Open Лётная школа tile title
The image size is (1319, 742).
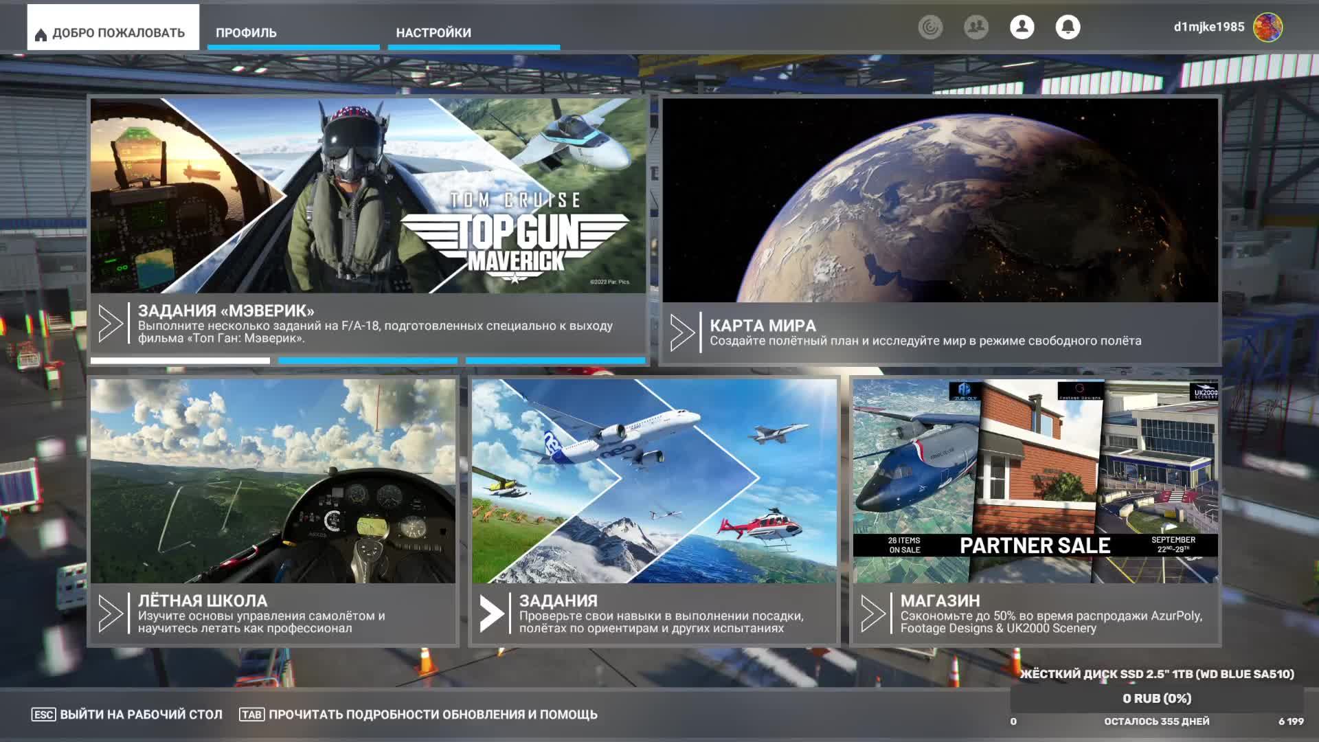203,600
